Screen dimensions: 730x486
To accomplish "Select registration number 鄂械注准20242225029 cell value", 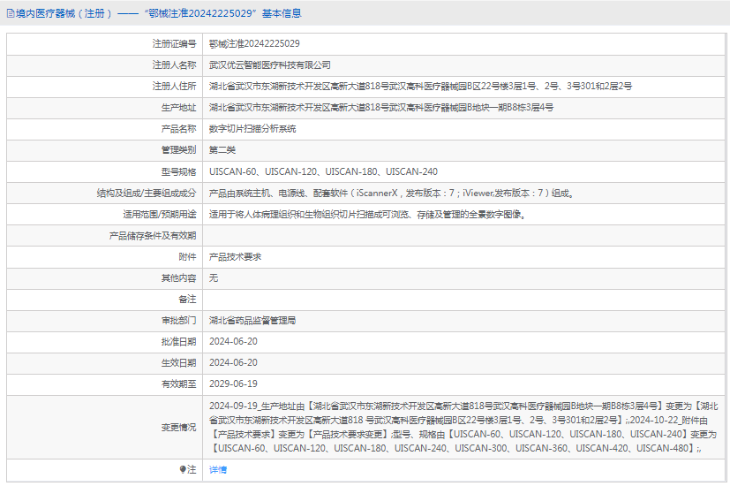I will point(254,44).
